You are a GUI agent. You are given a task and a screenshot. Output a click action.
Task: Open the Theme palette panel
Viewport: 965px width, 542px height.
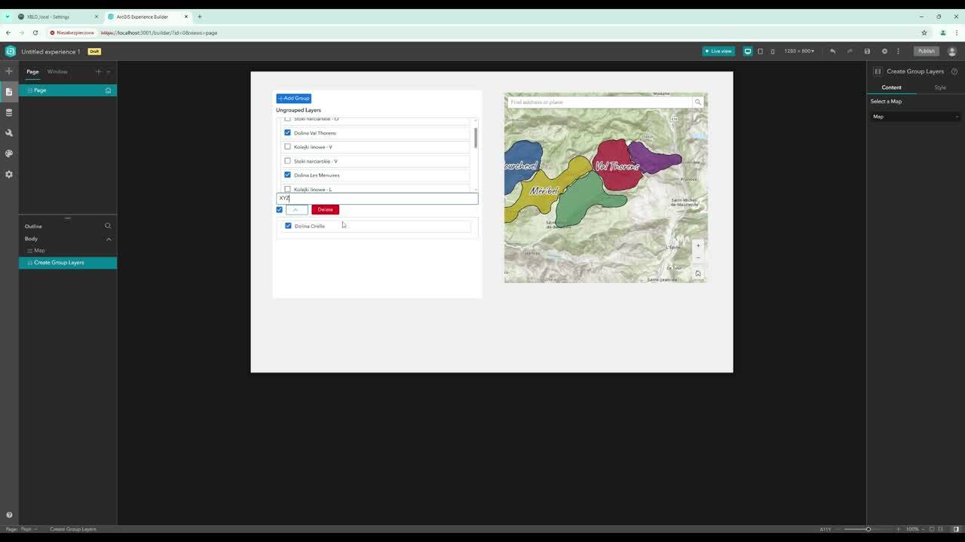9,154
